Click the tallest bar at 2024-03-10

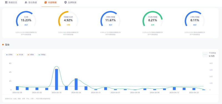(x=57, y=79)
